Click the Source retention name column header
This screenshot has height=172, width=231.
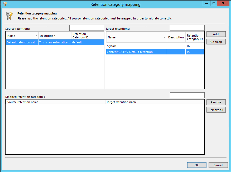click(x=55, y=102)
